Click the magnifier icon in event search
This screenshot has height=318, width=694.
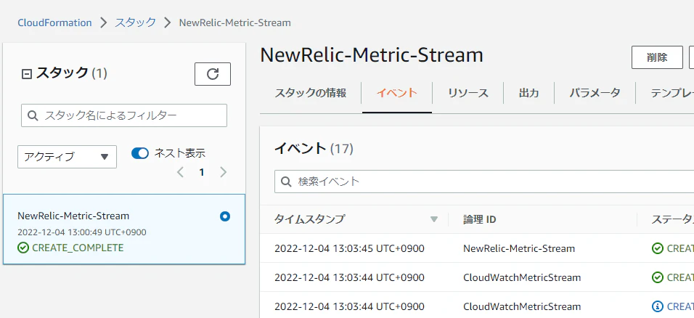coord(286,182)
